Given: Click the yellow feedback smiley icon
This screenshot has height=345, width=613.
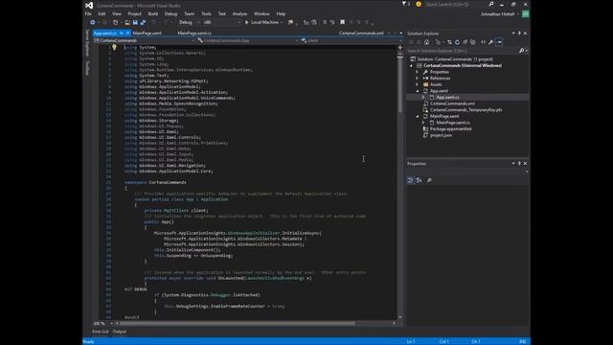Looking at the screenshot, I should click(x=419, y=4).
